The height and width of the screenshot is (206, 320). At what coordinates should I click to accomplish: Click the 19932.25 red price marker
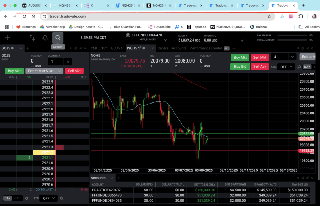307,151
